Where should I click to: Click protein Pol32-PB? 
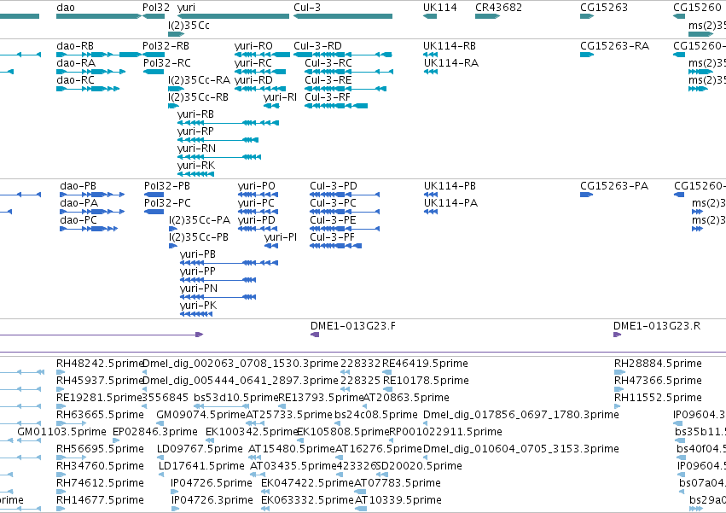[x=167, y=186]
